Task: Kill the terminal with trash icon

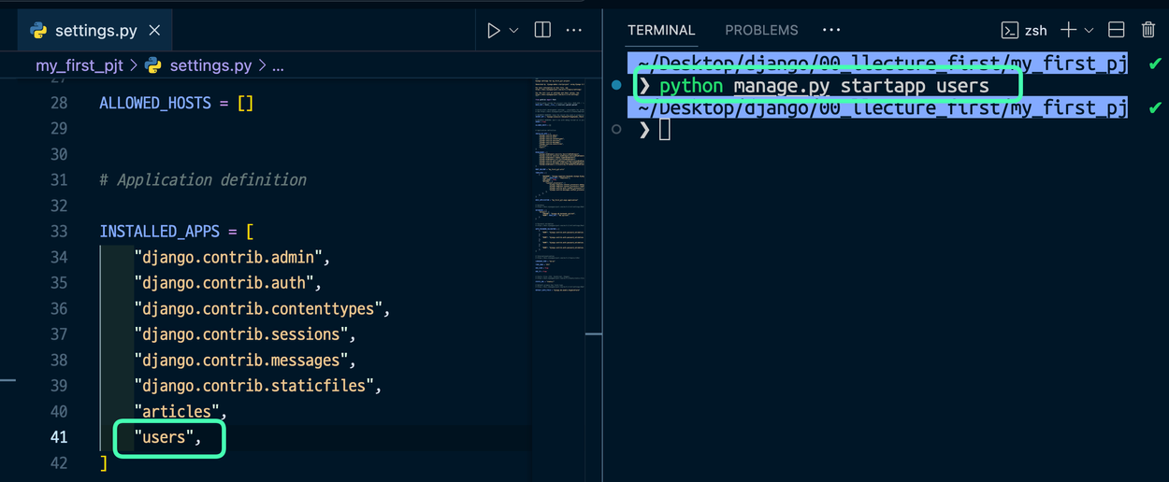Action: point(1148,30)
